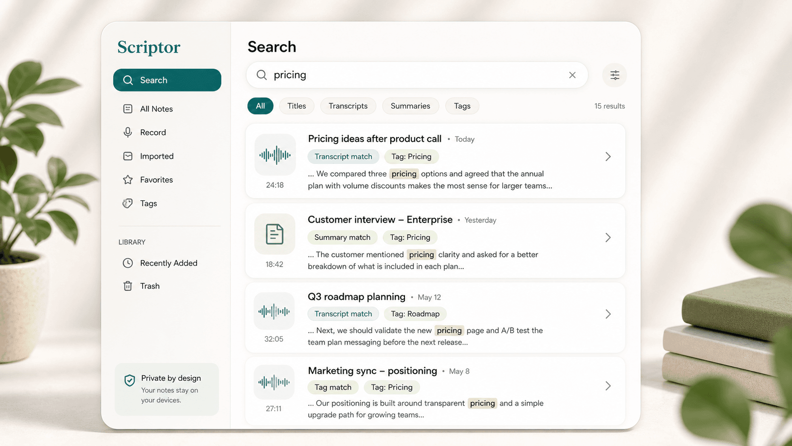Screen dimensions: 792x446
Task: Click the 24:18 duration label
Action: pos(275,185)
